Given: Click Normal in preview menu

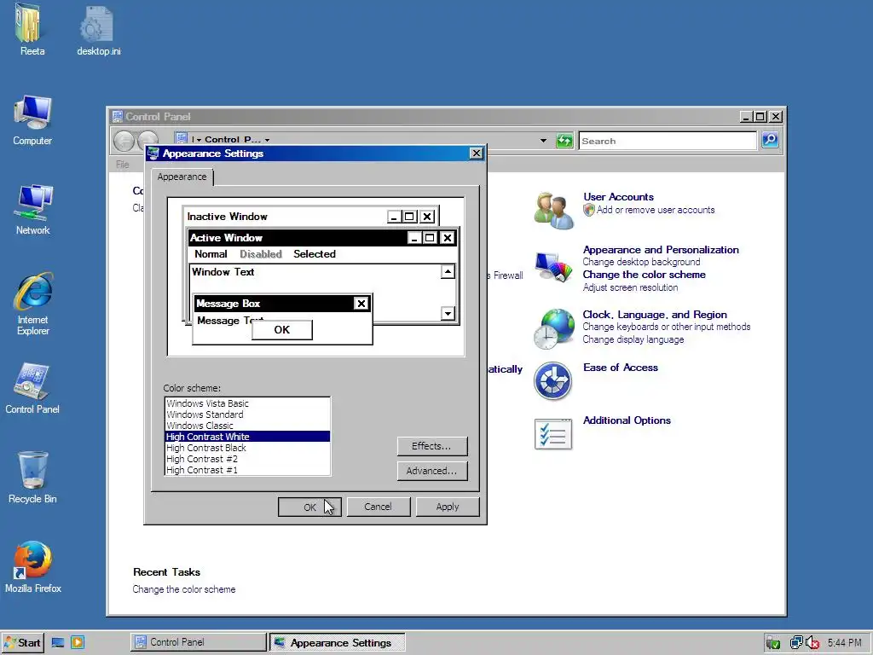Looking at the screenshot, I should [211, 254].
